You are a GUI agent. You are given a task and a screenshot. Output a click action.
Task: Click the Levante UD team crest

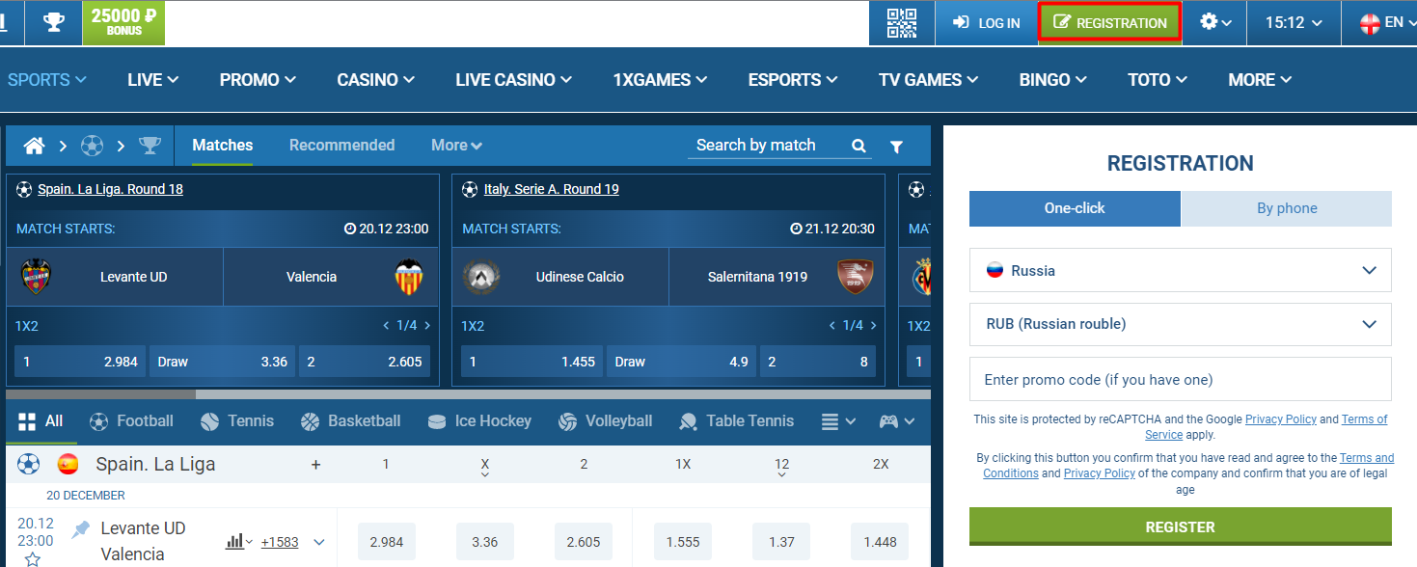pos(36,277)
